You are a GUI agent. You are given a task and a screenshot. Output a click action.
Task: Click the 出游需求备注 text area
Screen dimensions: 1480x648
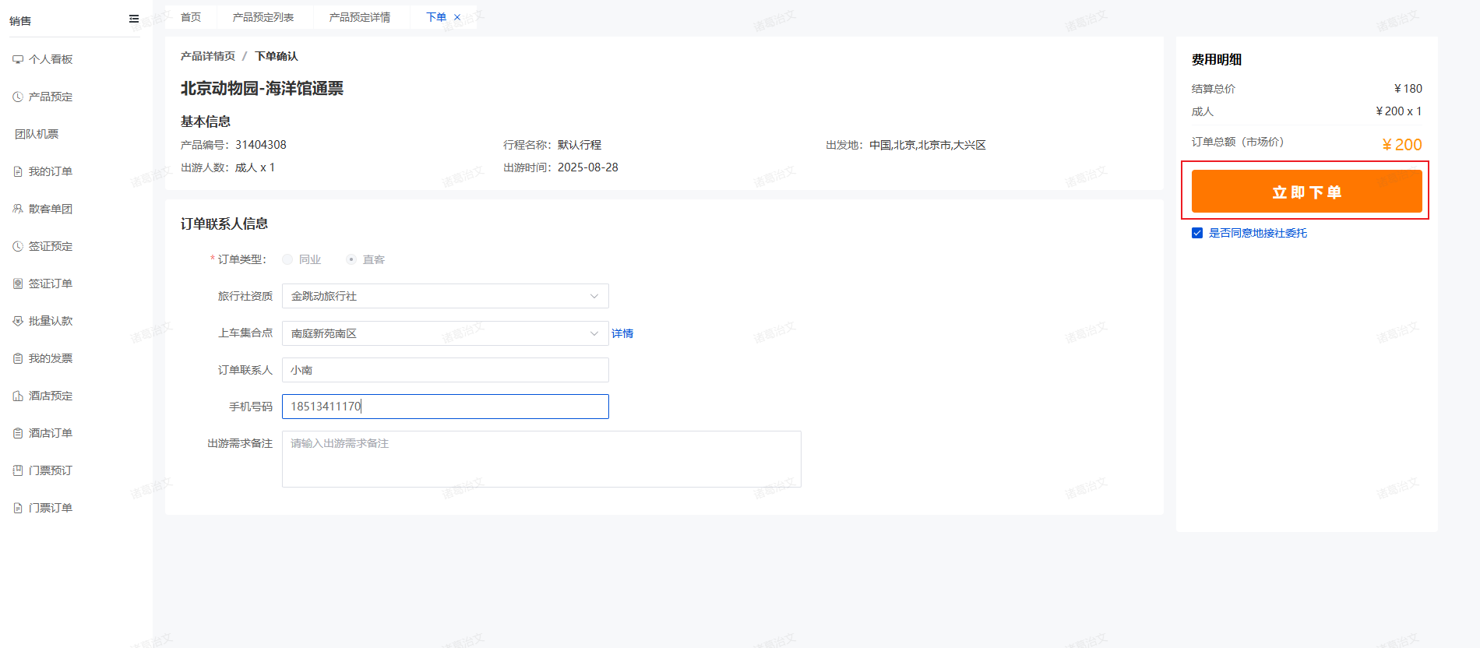[541, 459]
